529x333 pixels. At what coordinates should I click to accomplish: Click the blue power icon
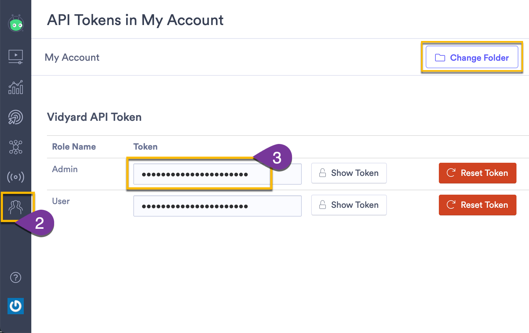(16, 306)
